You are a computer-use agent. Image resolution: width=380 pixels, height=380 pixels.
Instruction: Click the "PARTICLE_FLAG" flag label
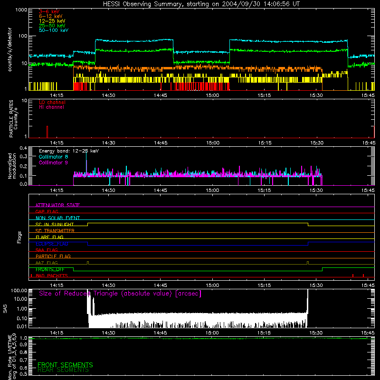pyautogui.click(x=53, y=256)
